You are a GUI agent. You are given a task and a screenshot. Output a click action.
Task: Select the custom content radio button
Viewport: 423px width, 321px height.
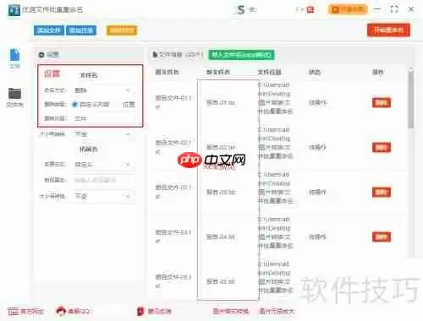click(74, 105)
